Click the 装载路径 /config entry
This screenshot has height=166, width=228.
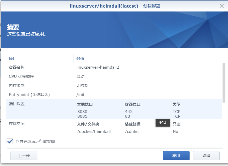[x=130, y=131]
